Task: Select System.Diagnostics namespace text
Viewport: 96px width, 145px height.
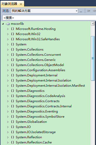Action: [x=30, y=91]
